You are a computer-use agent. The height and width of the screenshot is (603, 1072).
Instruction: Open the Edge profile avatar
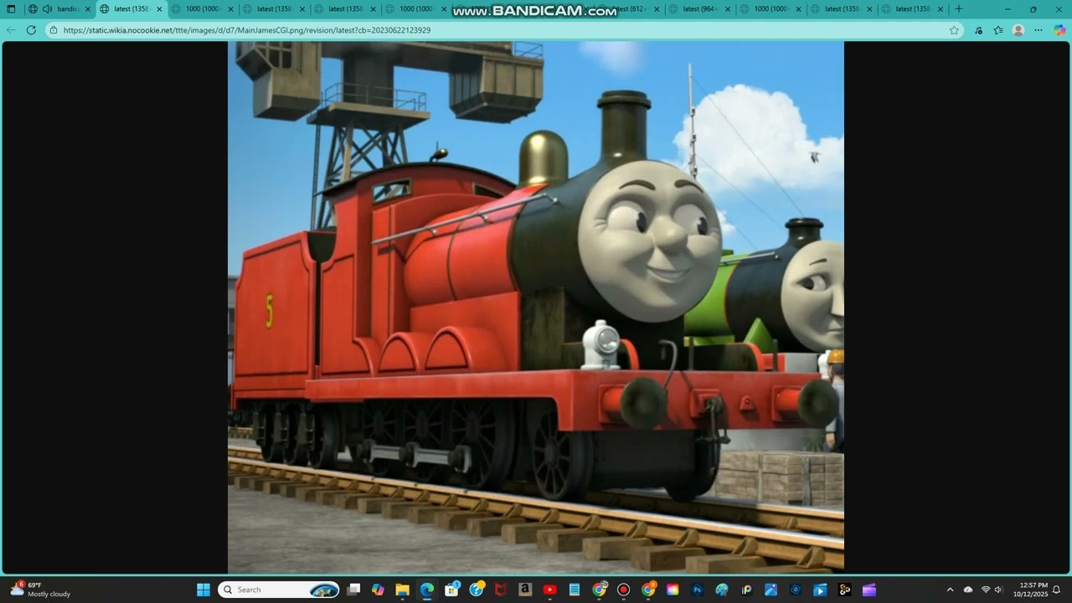(1018, 30)
